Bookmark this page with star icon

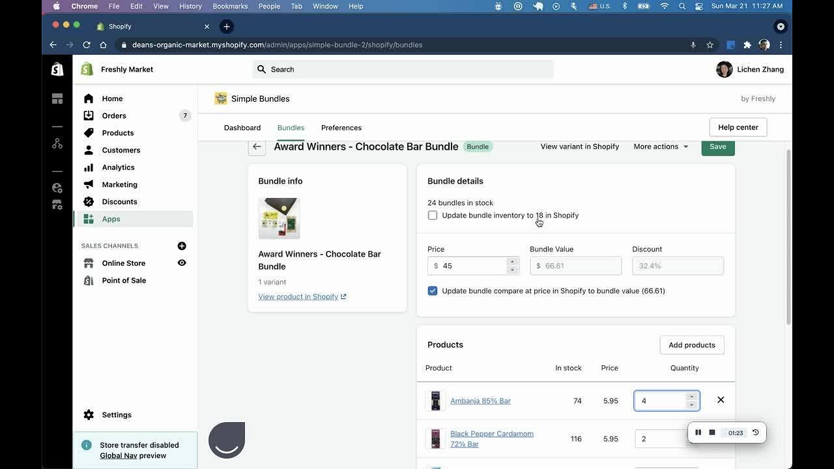click(710, 45)
